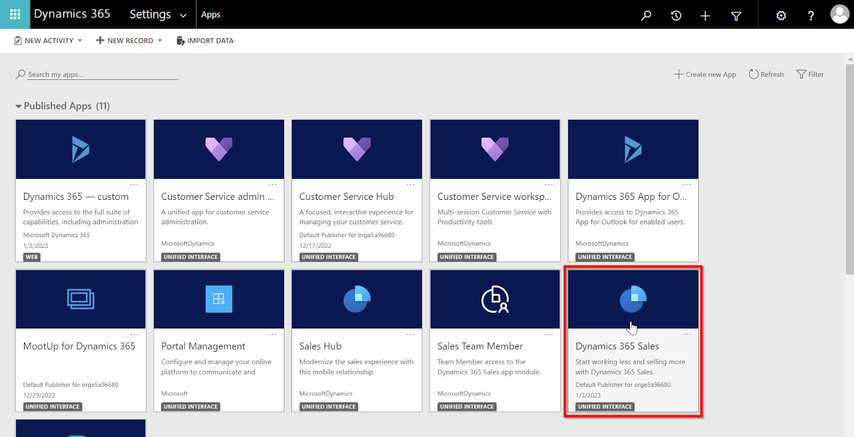Click the search magnifier in top bar

tap(646, 15)
